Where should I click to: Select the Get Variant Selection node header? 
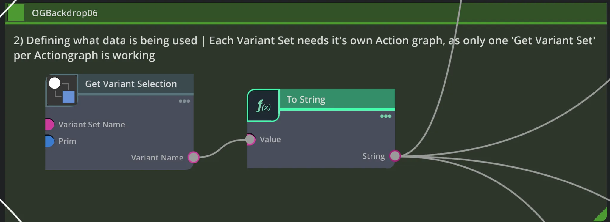click(131, 84)
